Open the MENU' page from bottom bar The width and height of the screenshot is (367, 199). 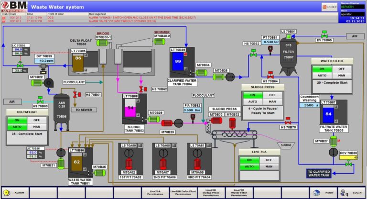pyautogui.click(x=323, y=192)
